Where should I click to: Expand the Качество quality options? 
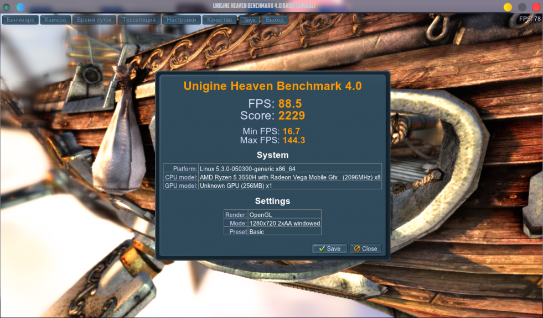coord(219,20)
